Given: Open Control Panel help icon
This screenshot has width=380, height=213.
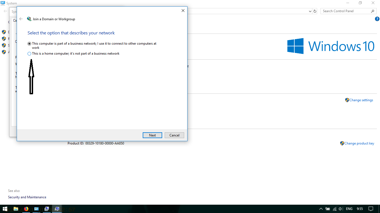Looking at the screenshot, I should [x=377, y=19].
